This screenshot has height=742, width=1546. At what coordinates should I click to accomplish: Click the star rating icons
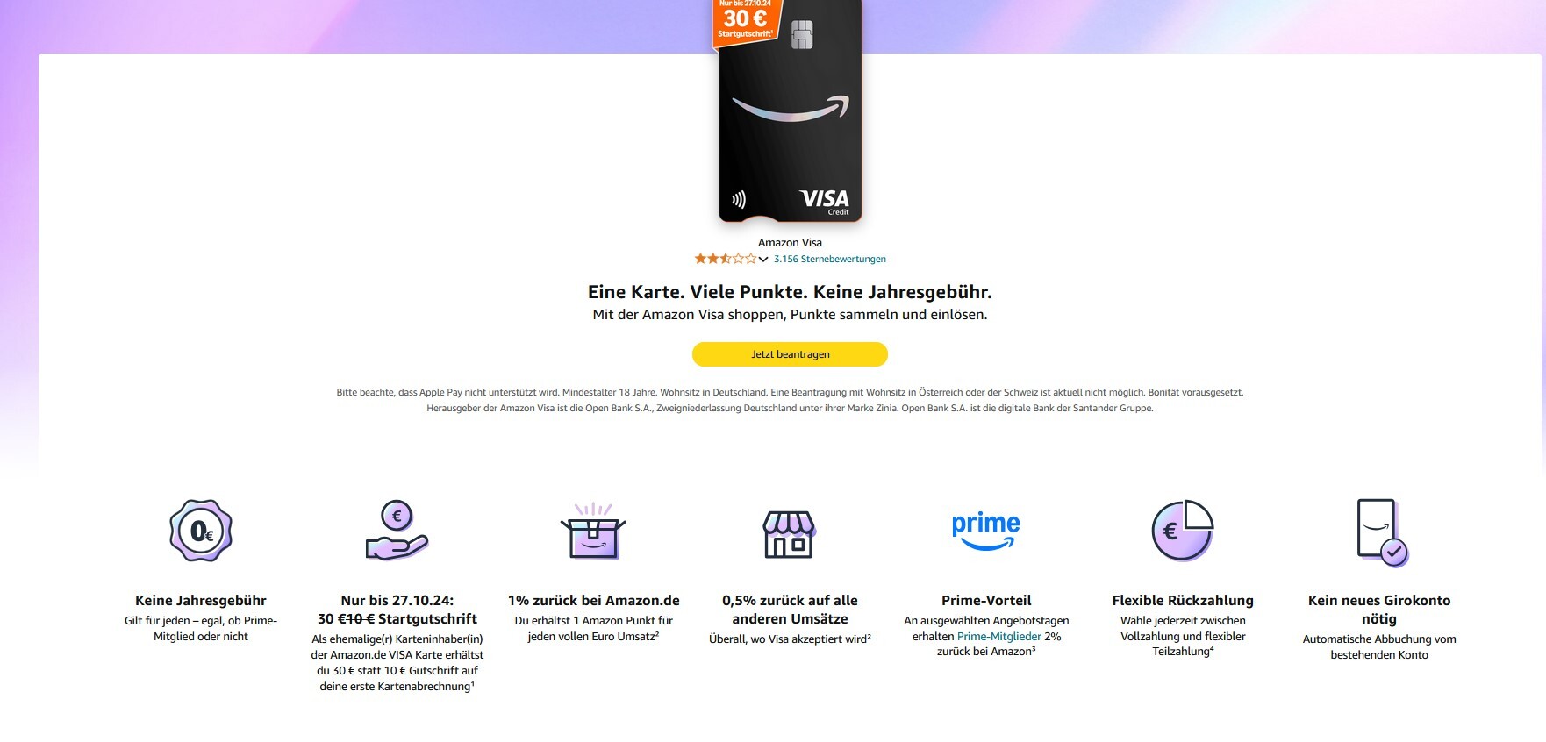point(726,259)
